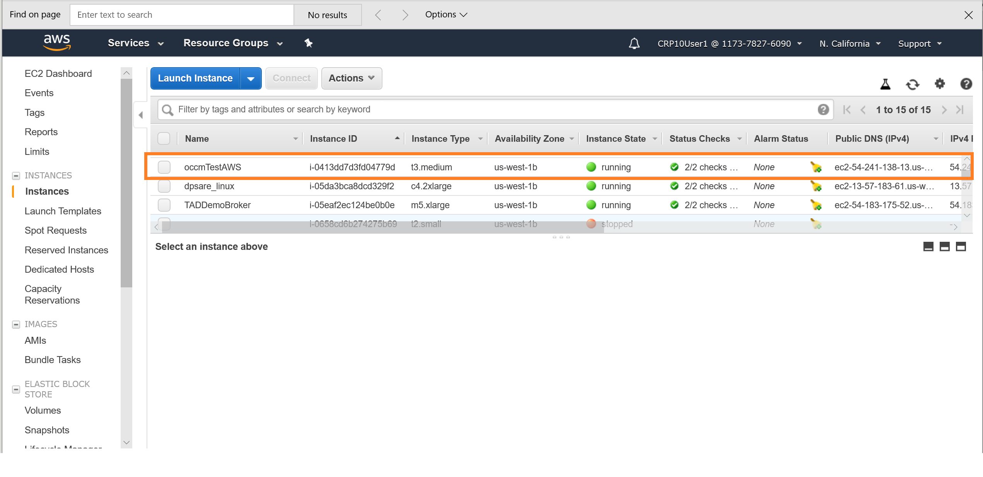
Task: Refresh the instances list
Action: pyautogui.click(x=913, y=84)
